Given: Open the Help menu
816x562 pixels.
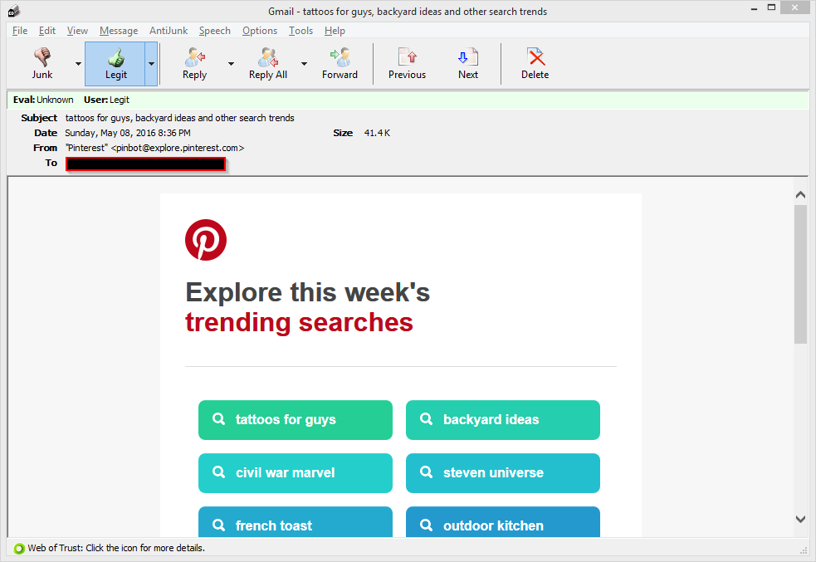Looking at the screenshot, I should pyautogui.click(x=335, y=31).
